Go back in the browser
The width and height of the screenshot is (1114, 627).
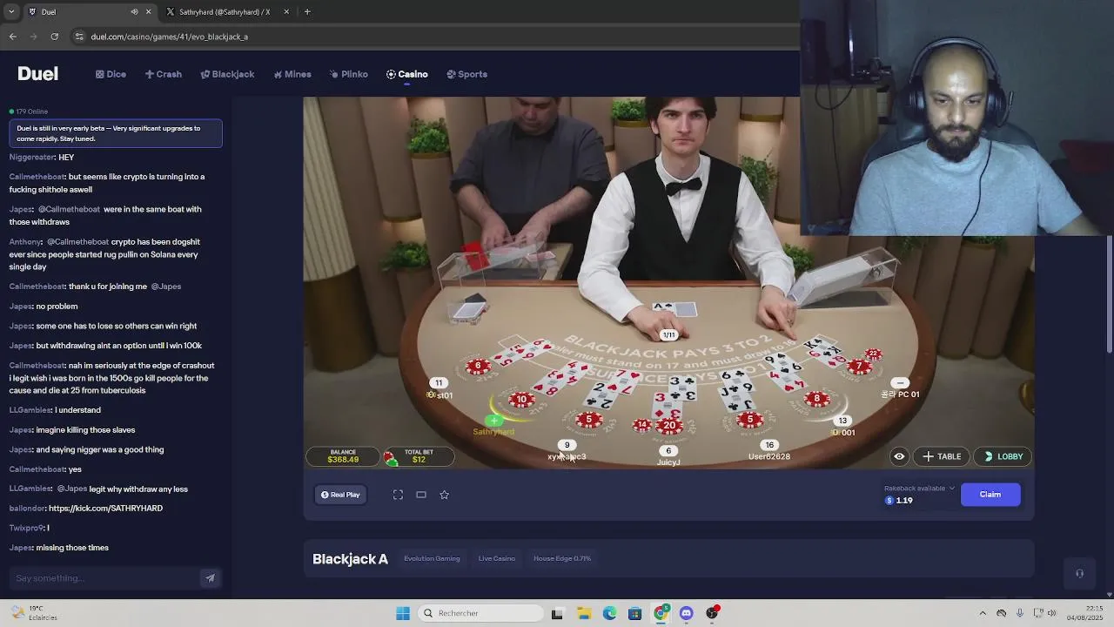coord(13,37)
